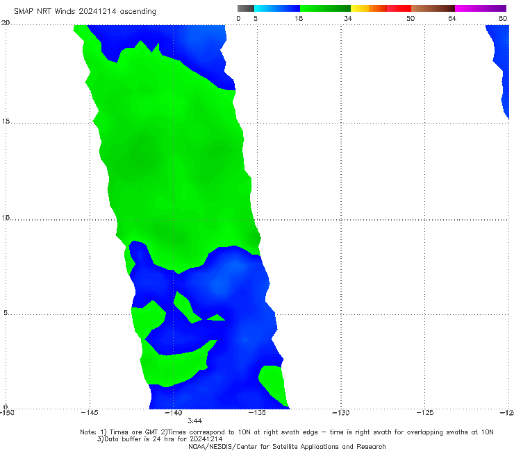Click the longitude label '-140'

173,413
